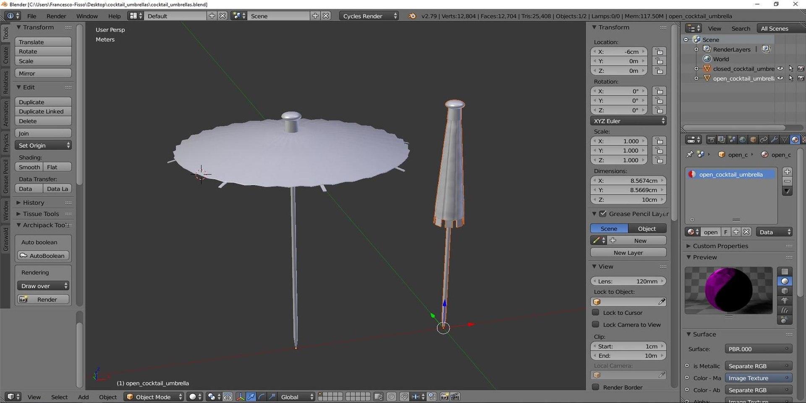This screenshot has width=806, height=403.
Task: Hide closed_cocktail_umbrella with its eye icon
Action: [x=780, y=68]
